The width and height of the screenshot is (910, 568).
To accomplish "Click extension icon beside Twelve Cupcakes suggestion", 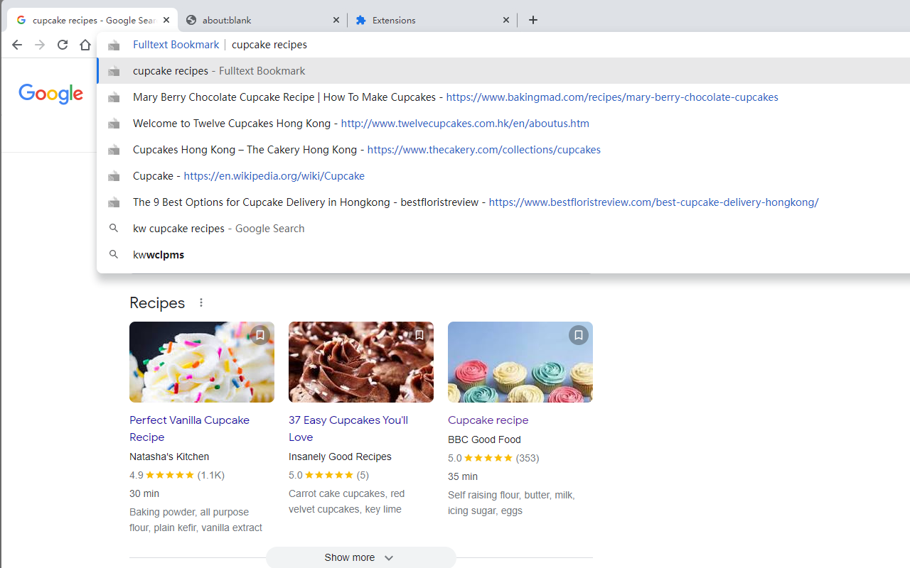I will (x=114, y=124).
